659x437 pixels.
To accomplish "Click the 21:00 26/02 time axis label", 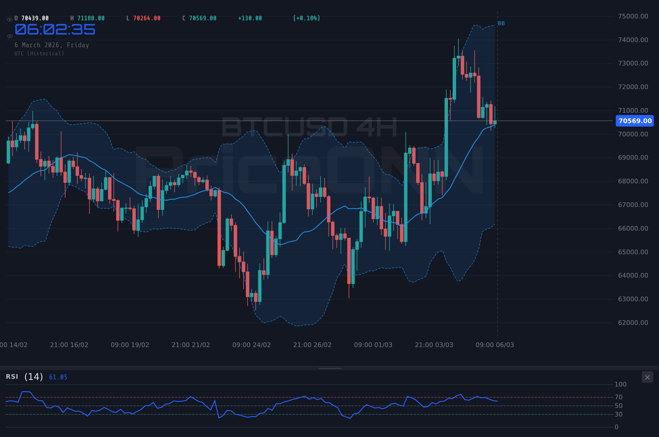I will tap(312, 345).
